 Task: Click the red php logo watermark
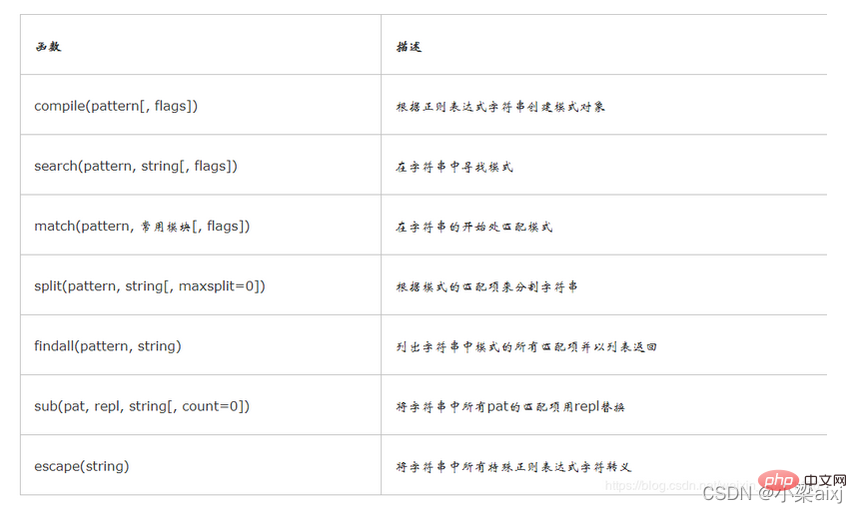tap(779, 480)
